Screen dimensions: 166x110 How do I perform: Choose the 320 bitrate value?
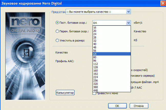(x=112, y=84)
